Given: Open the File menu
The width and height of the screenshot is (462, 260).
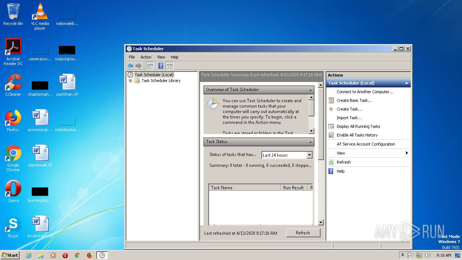Looking at the screenshot, I should [132, 57].
